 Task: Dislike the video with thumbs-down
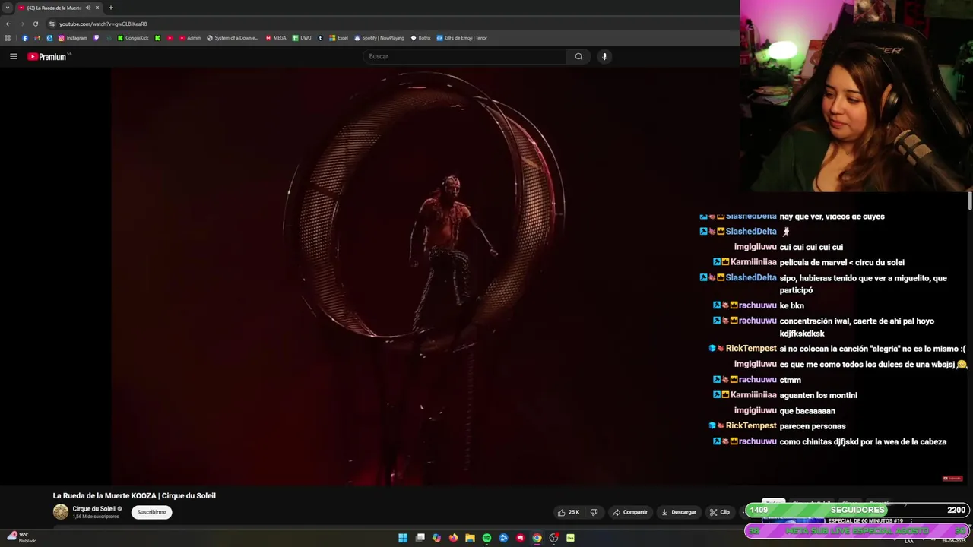(594, 512)
